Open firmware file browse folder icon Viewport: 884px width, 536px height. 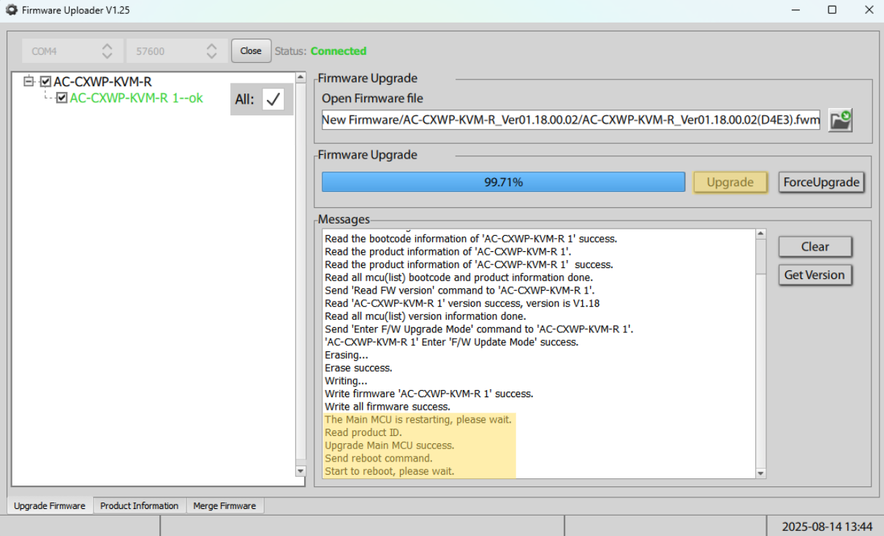tap(840, 120)
